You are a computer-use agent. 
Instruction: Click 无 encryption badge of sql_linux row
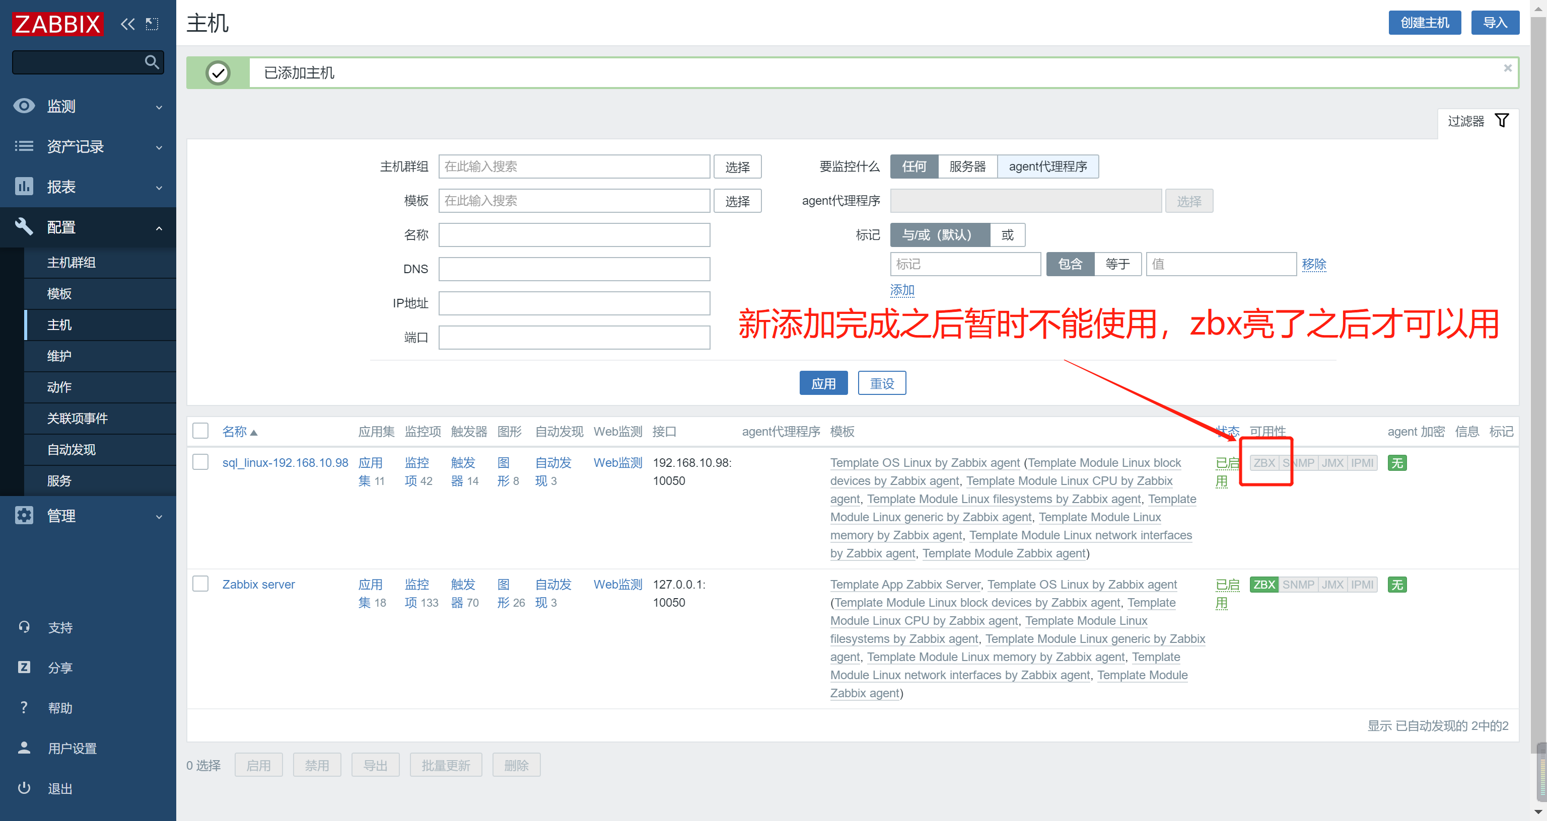[1397, 463]
